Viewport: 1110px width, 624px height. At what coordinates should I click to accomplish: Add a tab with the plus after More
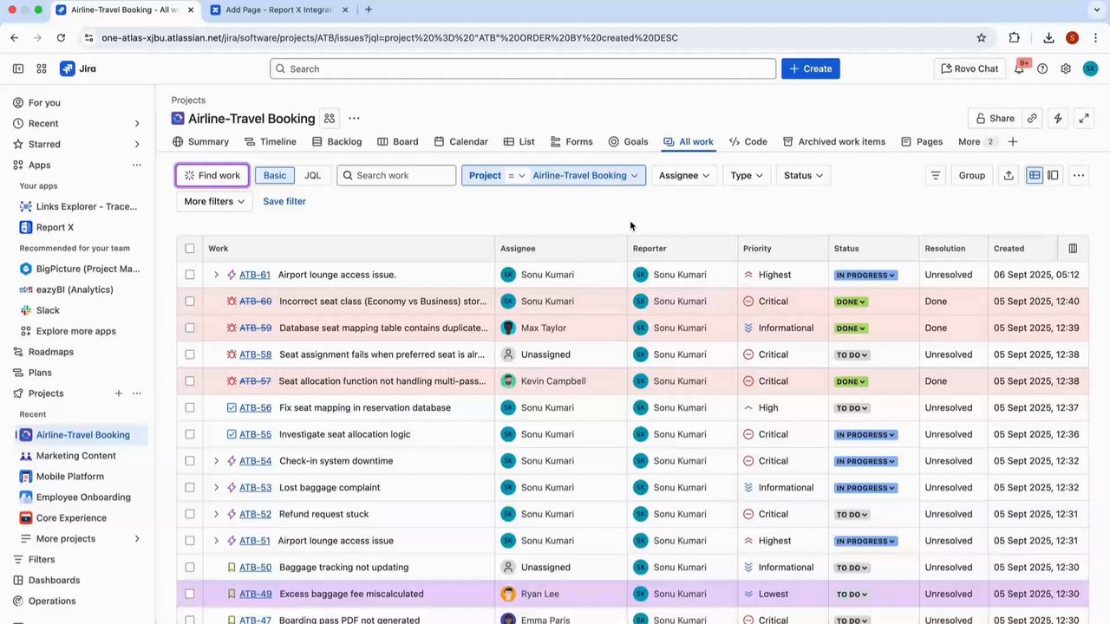point(1013,141)
